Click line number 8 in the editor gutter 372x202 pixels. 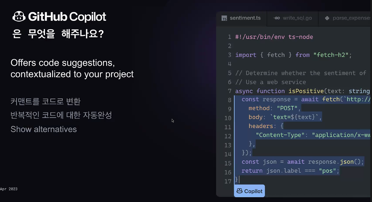pos(229,99)
